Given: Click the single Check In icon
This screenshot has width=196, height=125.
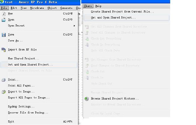Looking at the screenshot, I should coord(87,78).
